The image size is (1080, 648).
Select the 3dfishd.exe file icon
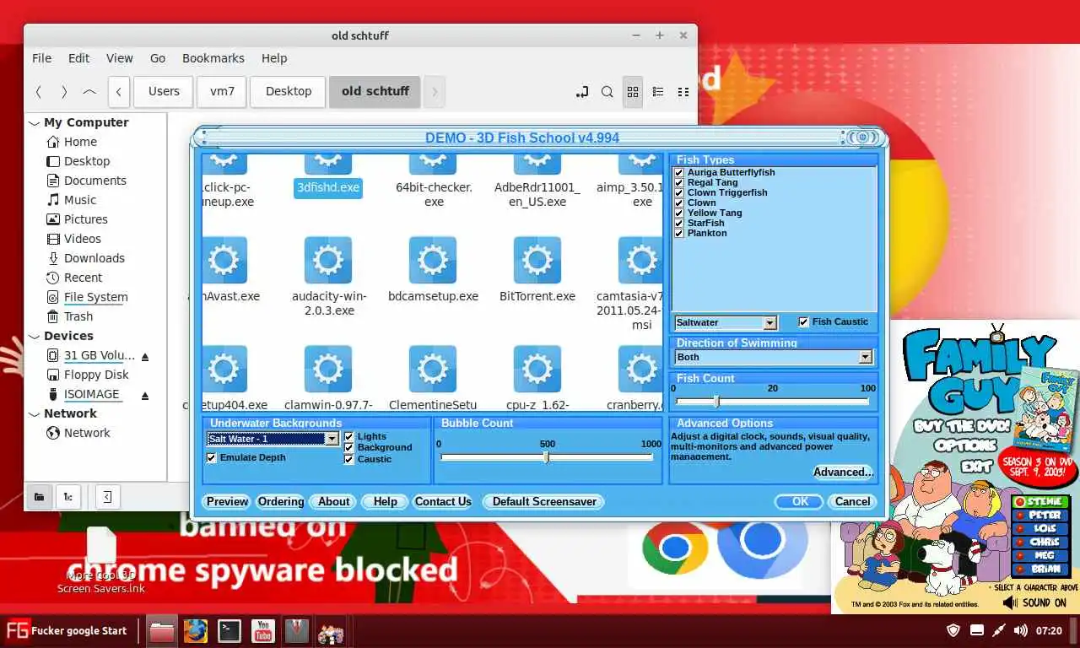328,163
